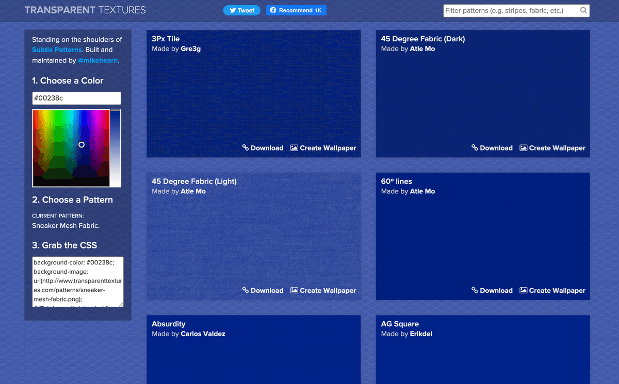This screenshot has width=619, height=384.
Task: Click the search magnifier icon in filter box
Action: [x=583, y=10]
